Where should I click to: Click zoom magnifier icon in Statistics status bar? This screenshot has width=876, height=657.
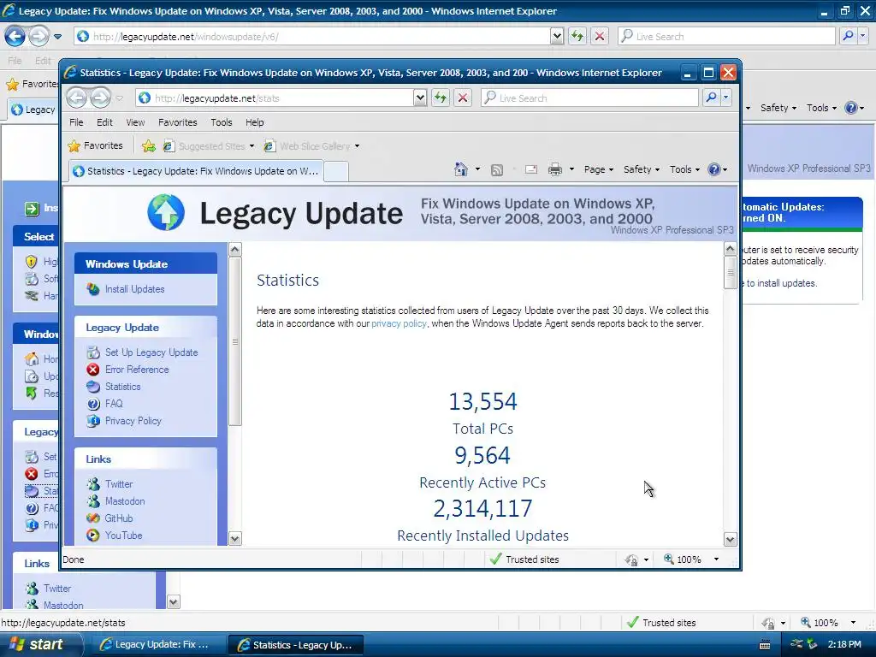pos(668,559)
